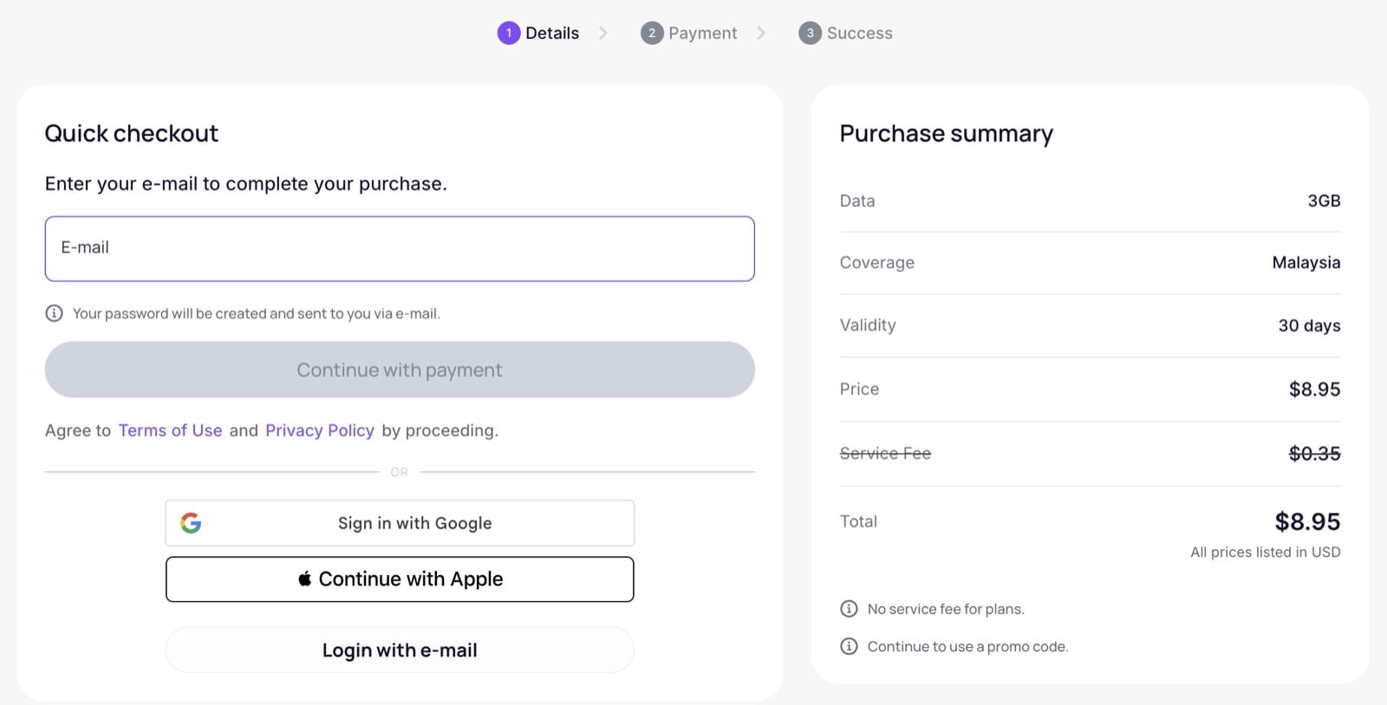
Task: Click info icon next to promo code note
Action: point(850,646)
